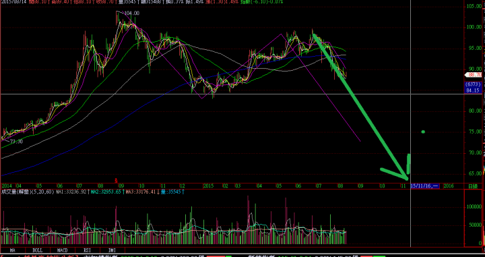Click the 量:35545 value in volume header
The height and width of the screenshot is (257, 485).
172,192
